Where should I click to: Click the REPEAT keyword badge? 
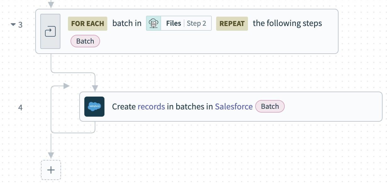[x=232, y=23]
